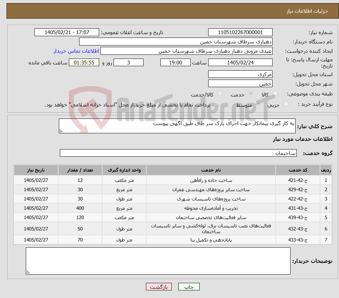Click date cell 1405/02/27 in row 7

pyautogui.click(x=36, y=240)
